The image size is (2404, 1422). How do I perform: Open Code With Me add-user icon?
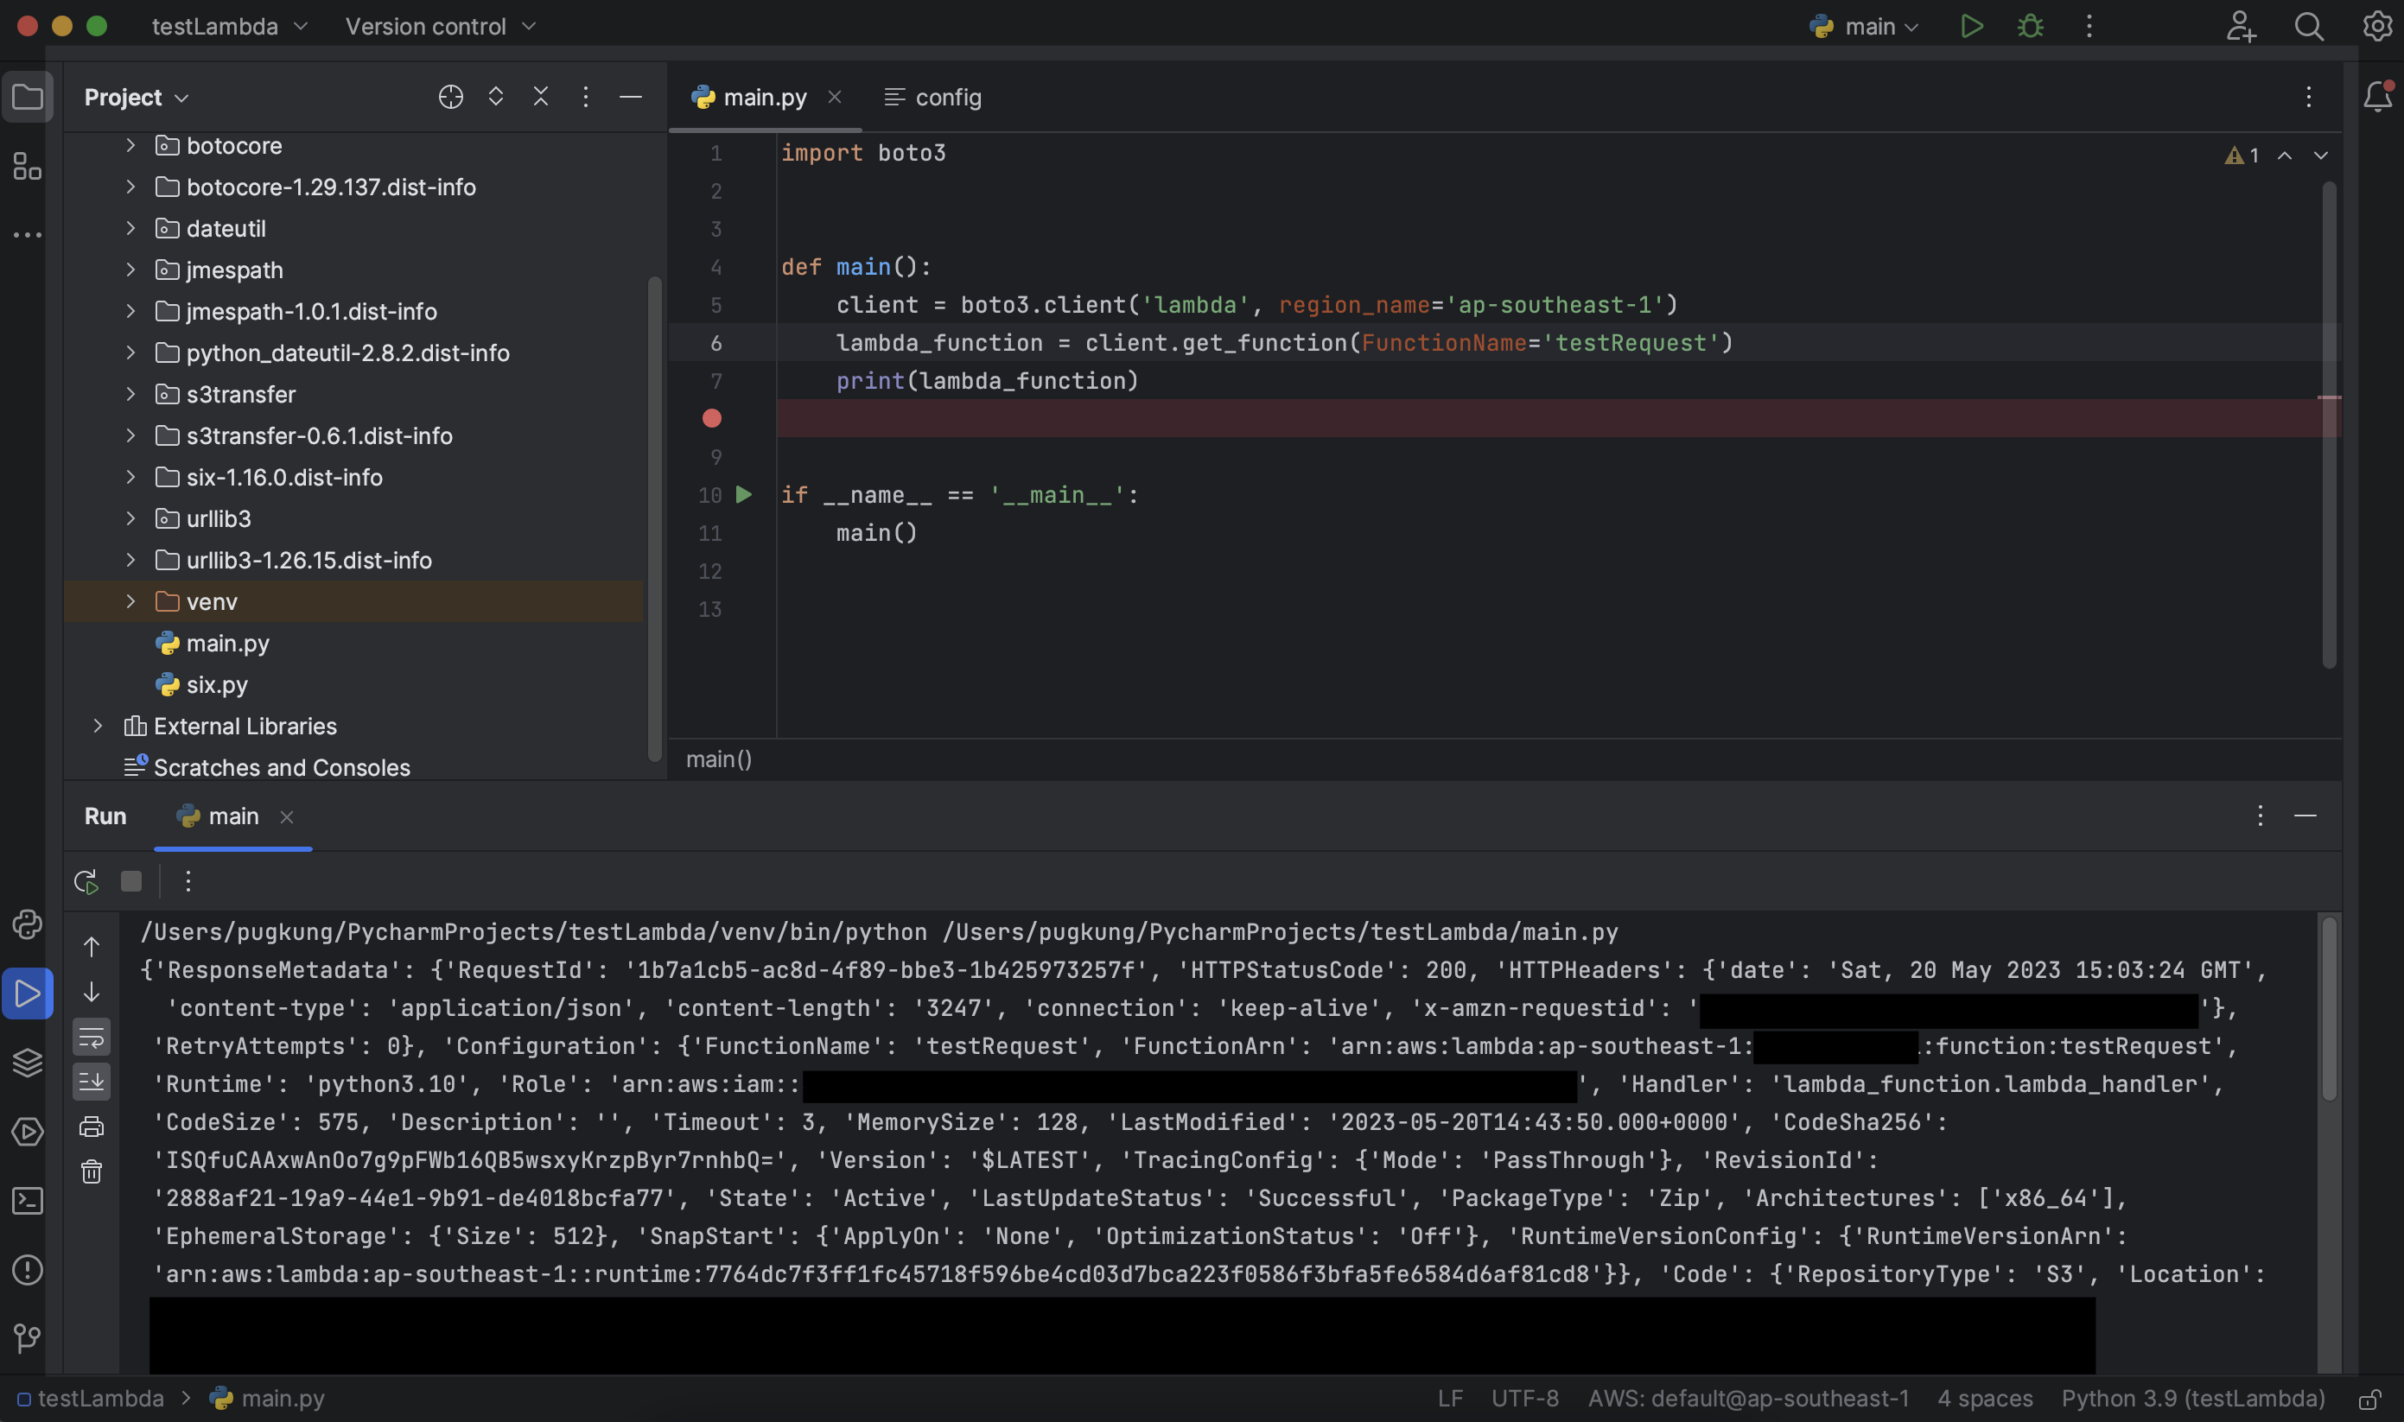click(2242, 26)
